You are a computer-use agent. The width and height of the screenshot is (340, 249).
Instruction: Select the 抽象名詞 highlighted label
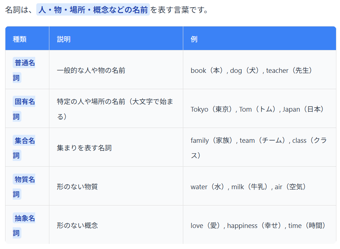[25, 218]
